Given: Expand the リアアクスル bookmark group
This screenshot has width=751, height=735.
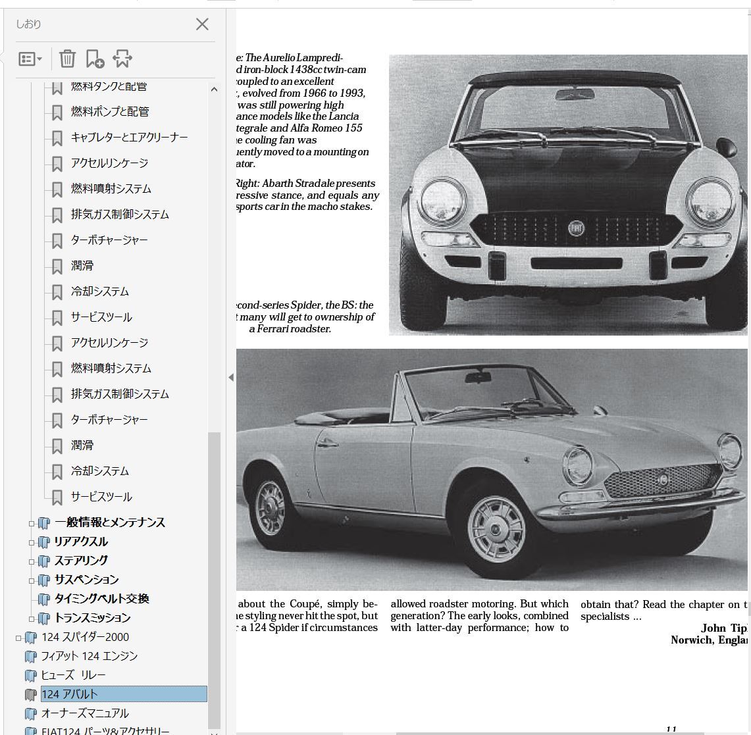Looking at the screenshot, I should 32,542.
